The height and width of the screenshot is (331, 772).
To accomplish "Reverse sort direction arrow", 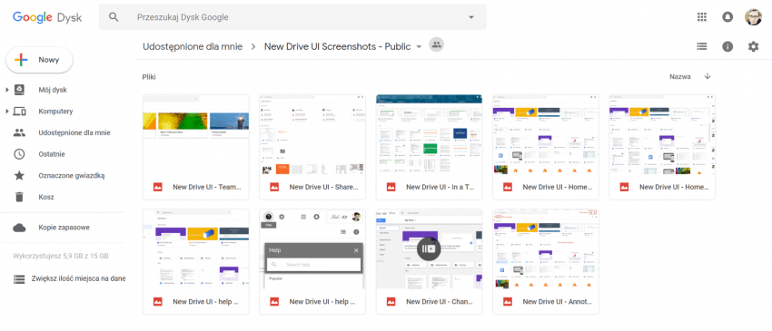I will coord(708,76).
